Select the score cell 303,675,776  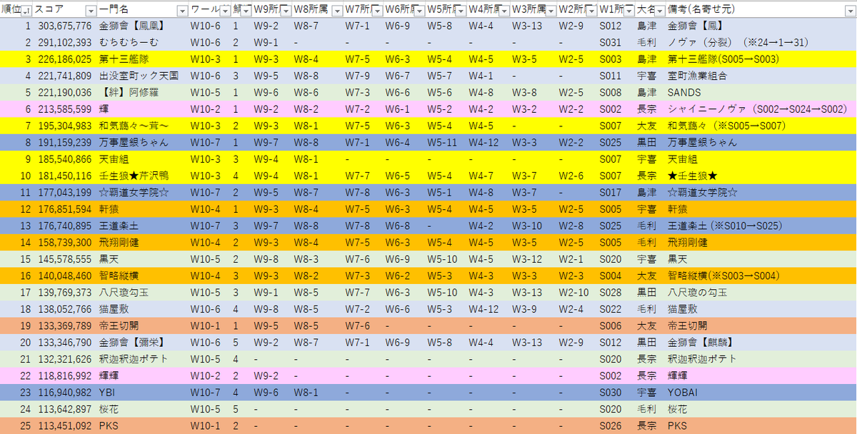coord(64,26)
